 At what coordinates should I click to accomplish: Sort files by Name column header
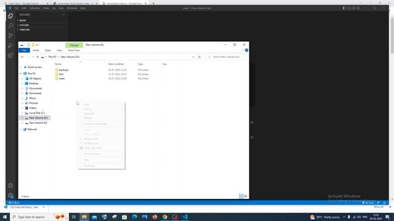(x=58, y=64)
